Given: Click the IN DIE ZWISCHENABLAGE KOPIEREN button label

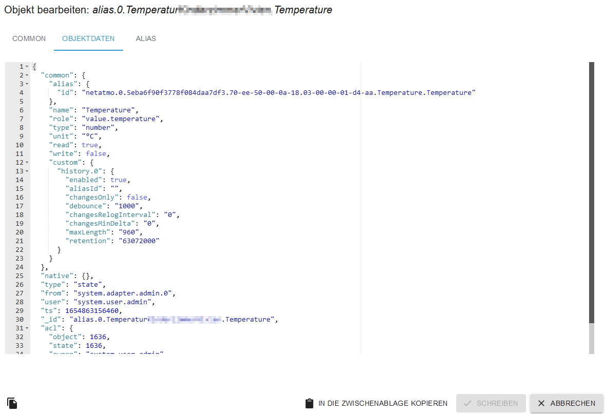Looking at the screenshot, I should click(383, 403).
